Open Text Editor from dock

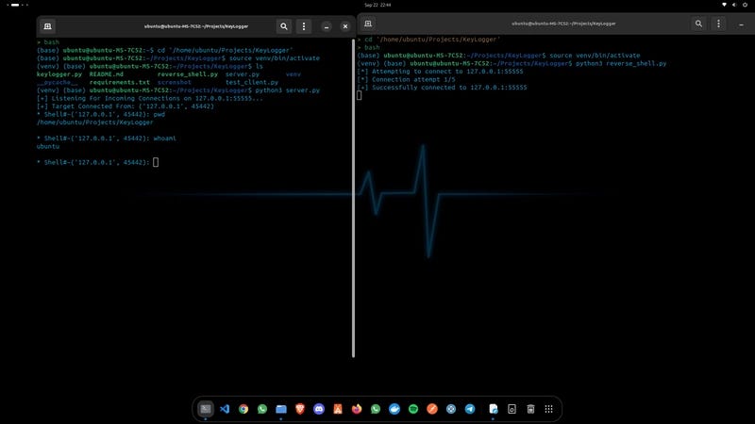pyautogui.click(x=493, y=409)
